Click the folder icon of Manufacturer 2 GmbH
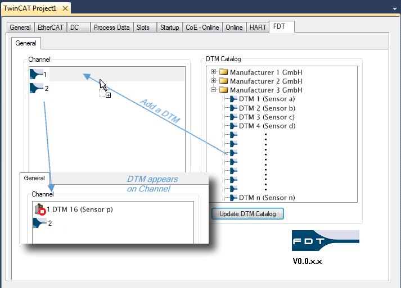401x288 pixels. [223, 81]
